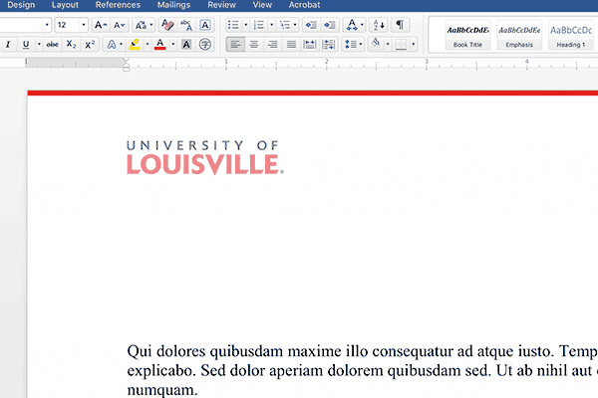Apply strikethrough to the selected text
Image resolution: width=598 pixels, height=398 pixels.
(x=52, y=45)
